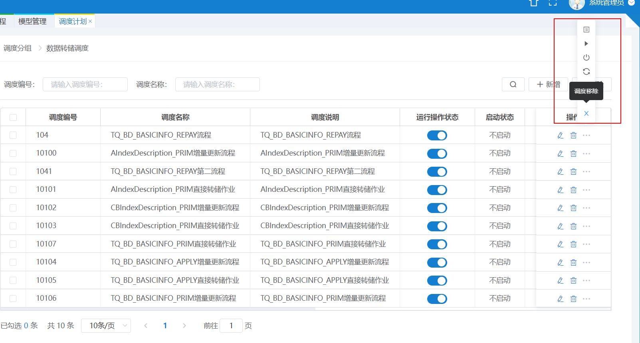
Task: Open more actions for row 104
Action: pos(586,135)
